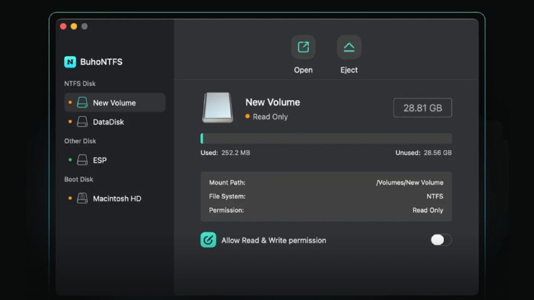Click the Open label in toolbar
This screenshot has width=534, height=300.
click(x=303, y=70)
